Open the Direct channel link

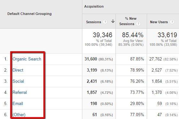tap(18, 70)
